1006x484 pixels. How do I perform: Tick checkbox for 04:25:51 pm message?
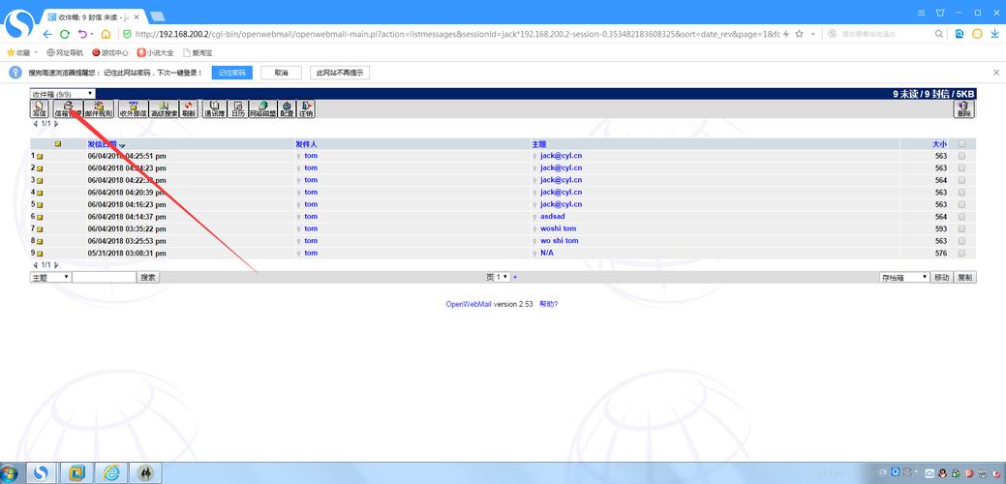coord(961,156)
